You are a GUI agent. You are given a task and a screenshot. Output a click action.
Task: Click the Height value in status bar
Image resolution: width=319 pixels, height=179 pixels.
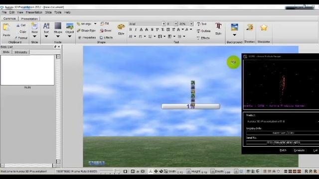click(x=204, y=173)
